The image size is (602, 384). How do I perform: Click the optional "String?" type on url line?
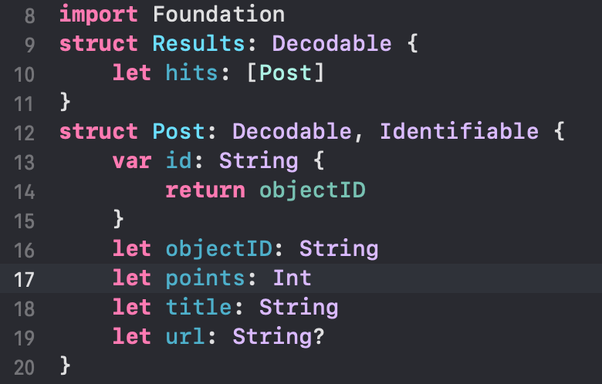[x=279, y=336]
